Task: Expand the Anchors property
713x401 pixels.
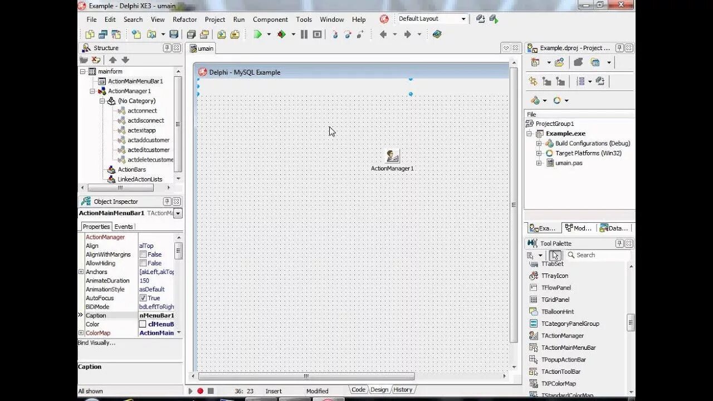Action: pos(81,272)
